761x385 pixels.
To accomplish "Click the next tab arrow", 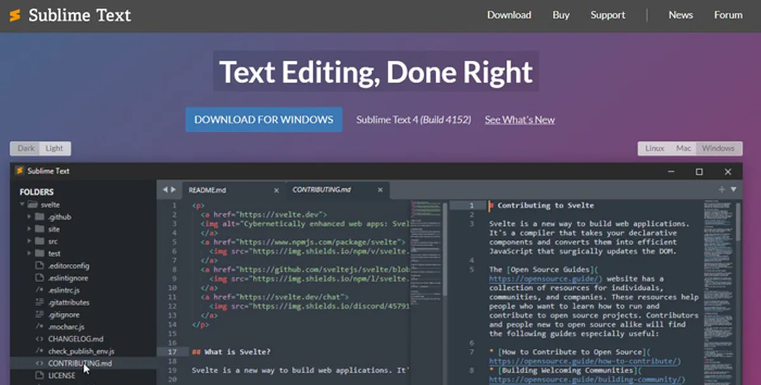I will tap(173, 190).
